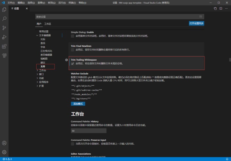
Task: Open the sixth activity bar view icon
Action: [x=4, y=56]
